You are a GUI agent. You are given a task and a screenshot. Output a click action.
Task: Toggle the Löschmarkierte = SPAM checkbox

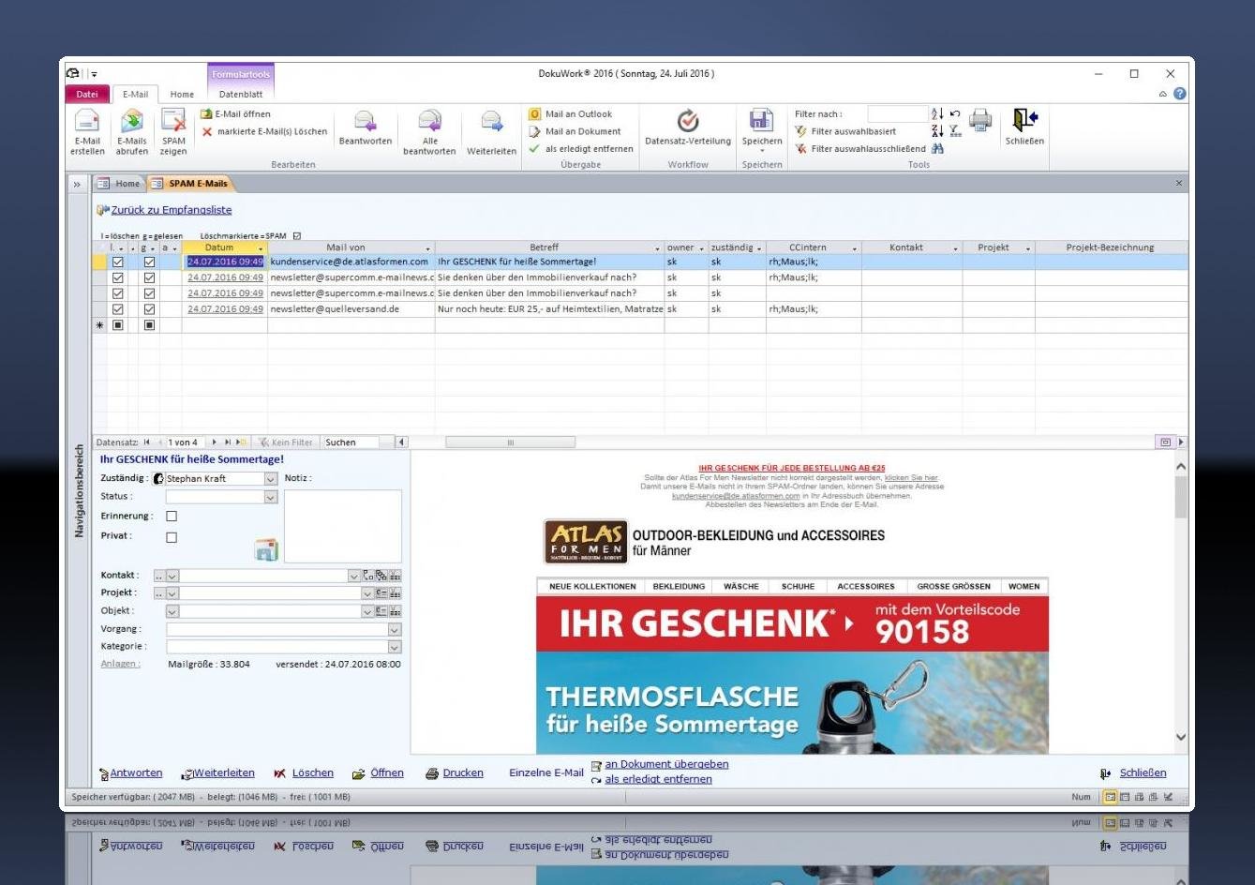click(297, 236)
